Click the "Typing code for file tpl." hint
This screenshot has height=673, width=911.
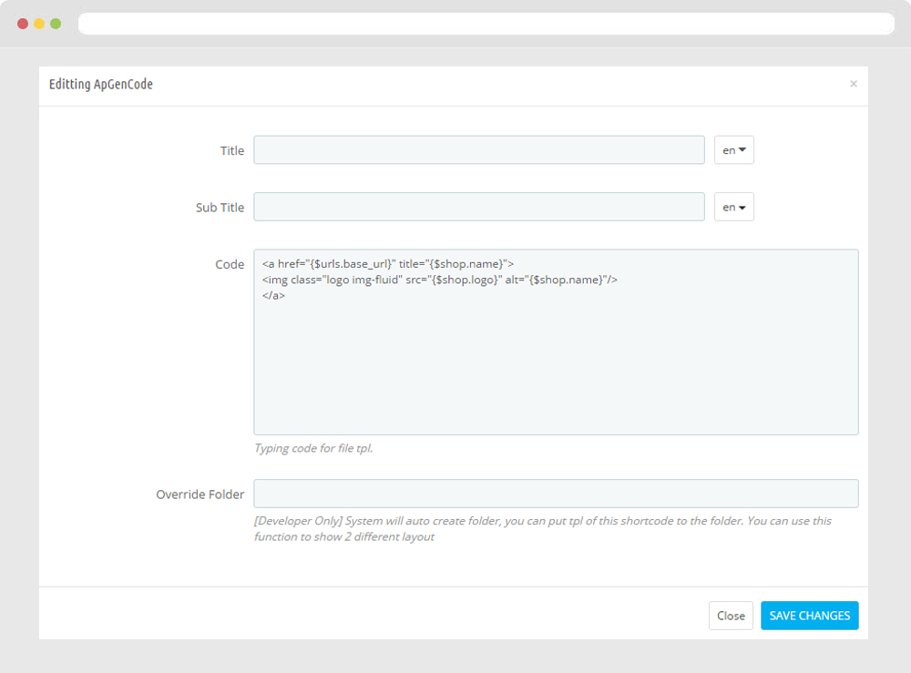click(313, 448)
